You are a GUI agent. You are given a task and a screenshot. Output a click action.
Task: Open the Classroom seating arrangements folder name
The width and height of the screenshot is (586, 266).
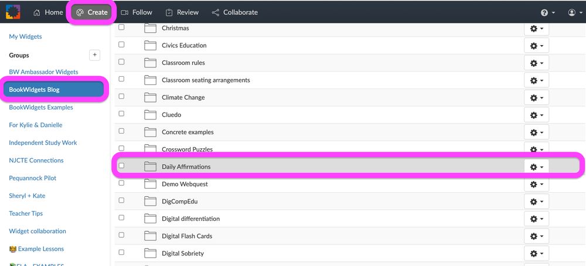pyautogui.click(x=206, y=80)
